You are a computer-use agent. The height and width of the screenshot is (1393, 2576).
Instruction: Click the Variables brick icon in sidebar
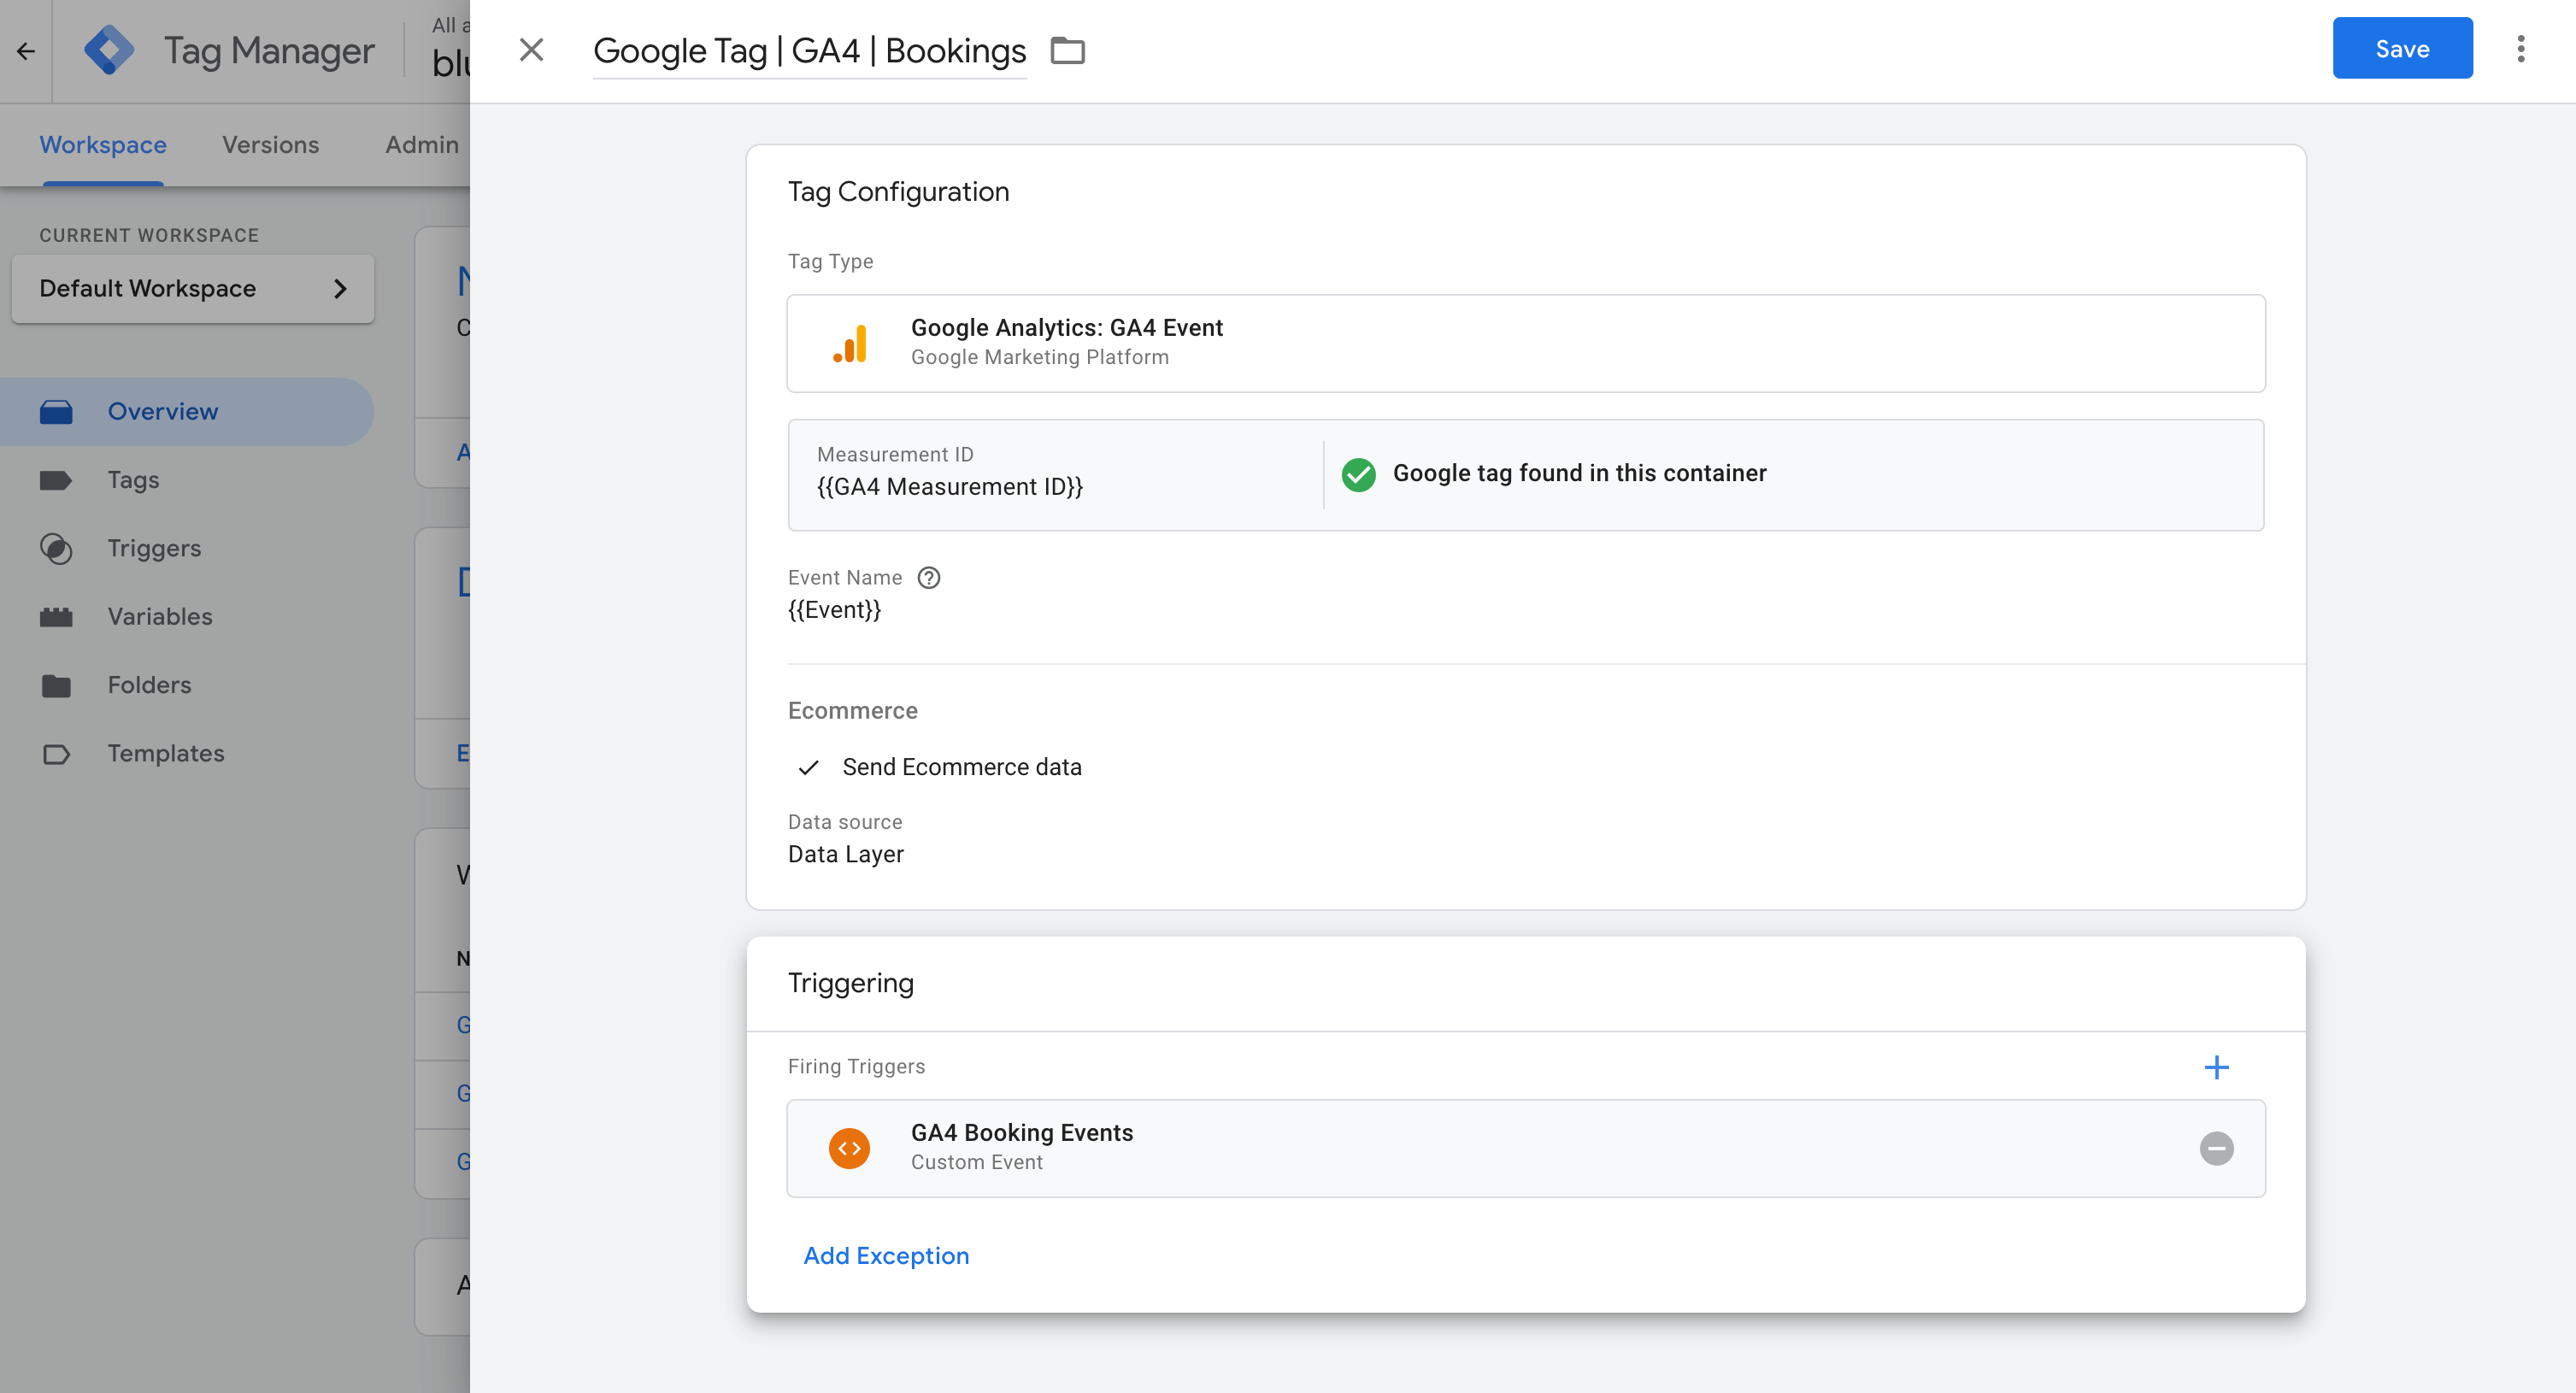pos(56,617)
